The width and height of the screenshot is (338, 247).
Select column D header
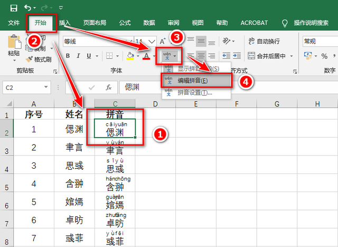click(x=155, y=104)
